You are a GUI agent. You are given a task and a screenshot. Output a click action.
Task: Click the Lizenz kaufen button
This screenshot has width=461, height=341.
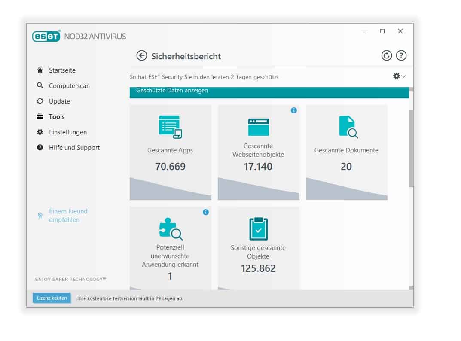pyautogui.click(x=52, y=298)
